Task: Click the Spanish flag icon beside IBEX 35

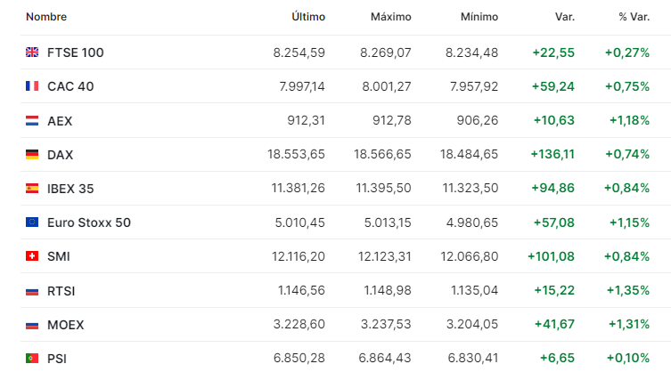Action: click(32, 188)
